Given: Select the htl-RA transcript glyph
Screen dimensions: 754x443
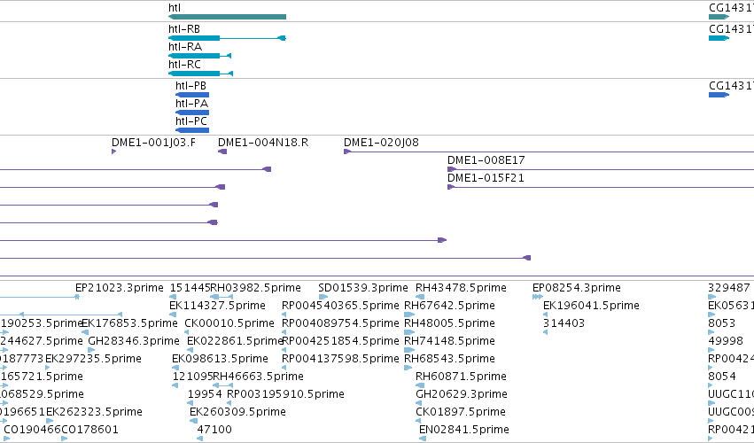Looking at the screenshot, I should tap(199, 56).
